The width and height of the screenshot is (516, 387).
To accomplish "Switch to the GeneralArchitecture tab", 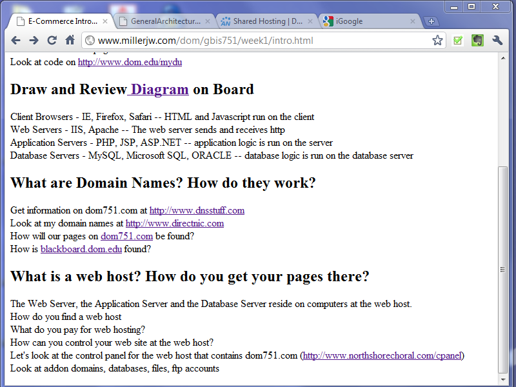I will [x=165, y=21].
